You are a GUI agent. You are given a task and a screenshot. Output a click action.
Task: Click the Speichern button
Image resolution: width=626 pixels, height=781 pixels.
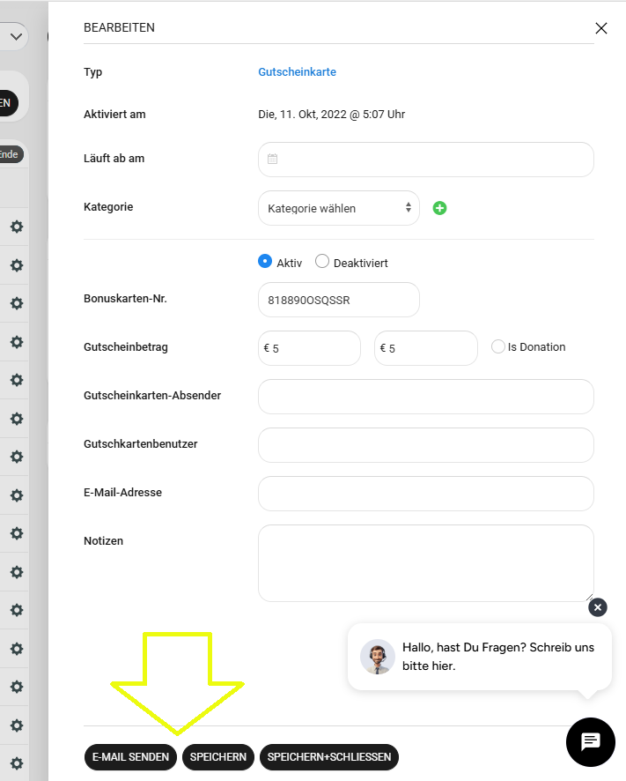pyautogui.click(x=218, y=757)
